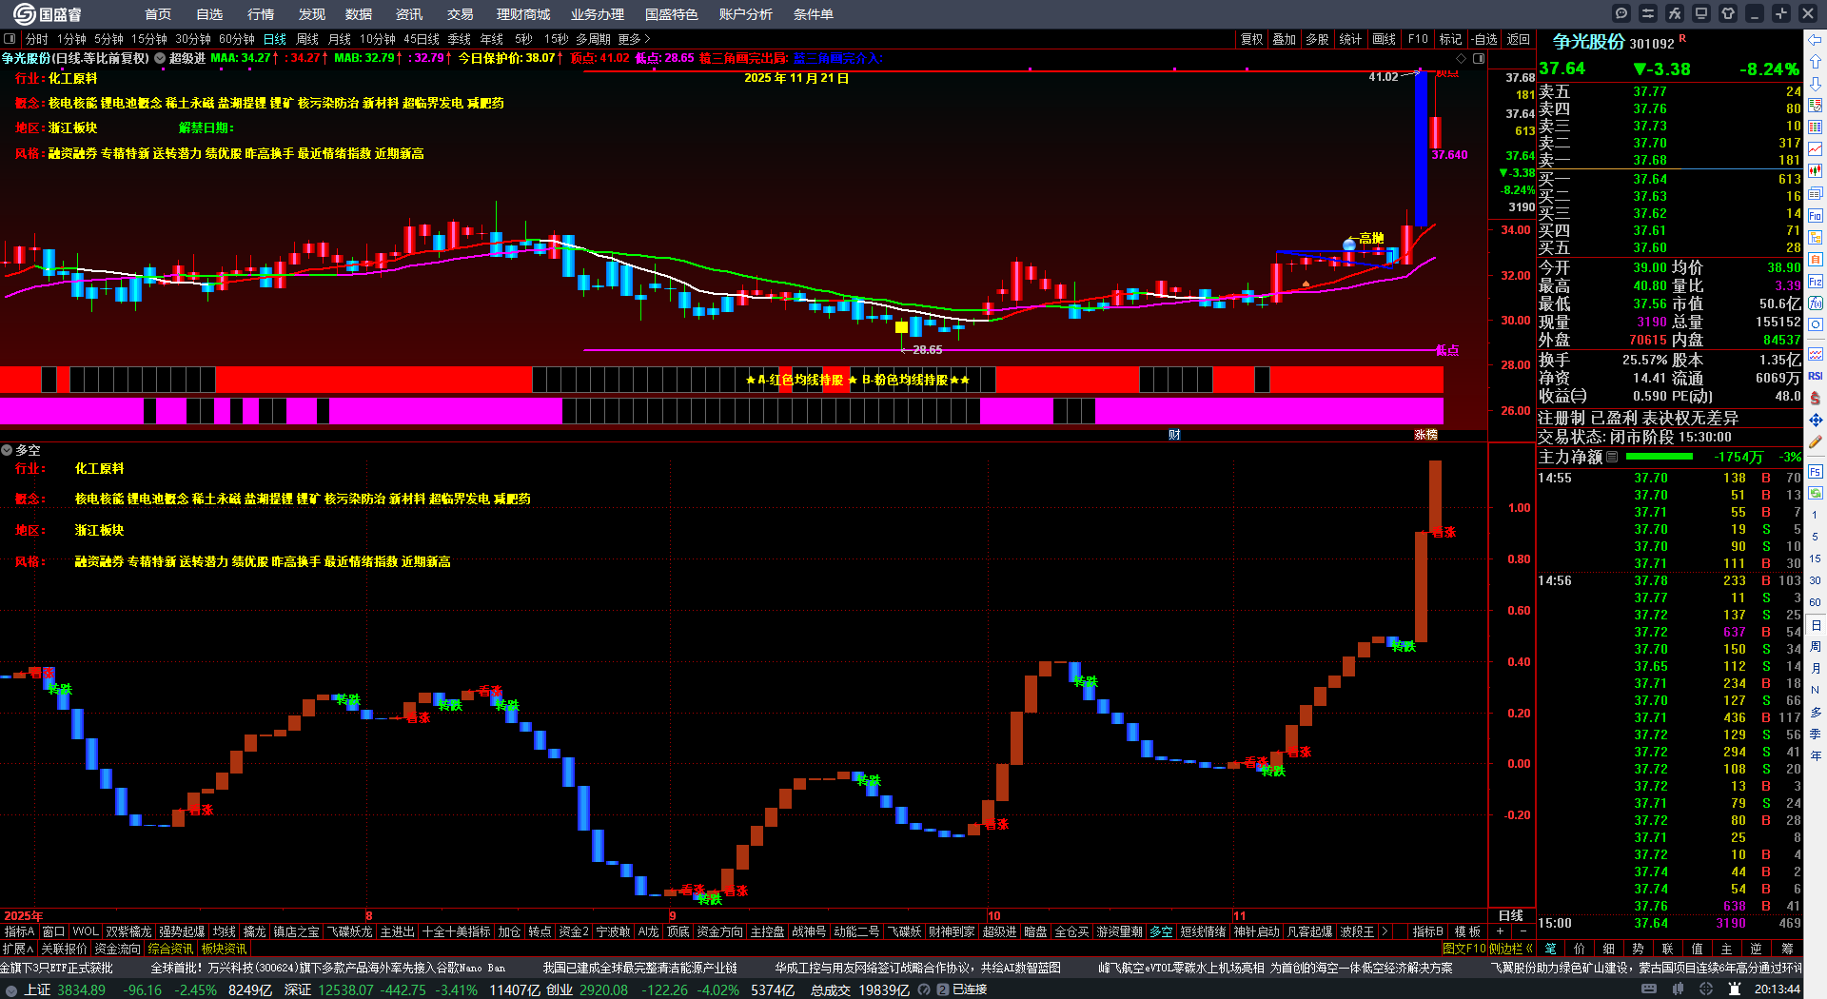1827x999 pixels.
Task: Click the orange 自 icon in right sidebar
Action: pyautogui.click(x=1816, y=259)
